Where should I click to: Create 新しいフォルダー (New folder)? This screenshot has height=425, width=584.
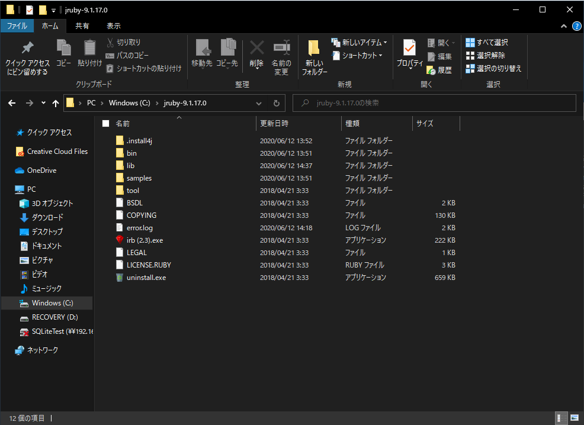coord(315,57)
